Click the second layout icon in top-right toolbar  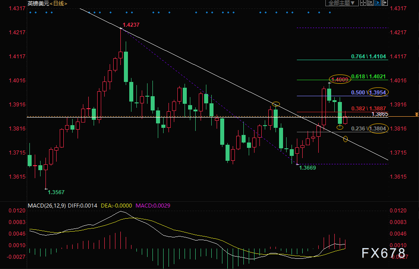click(x=370, y=3)
